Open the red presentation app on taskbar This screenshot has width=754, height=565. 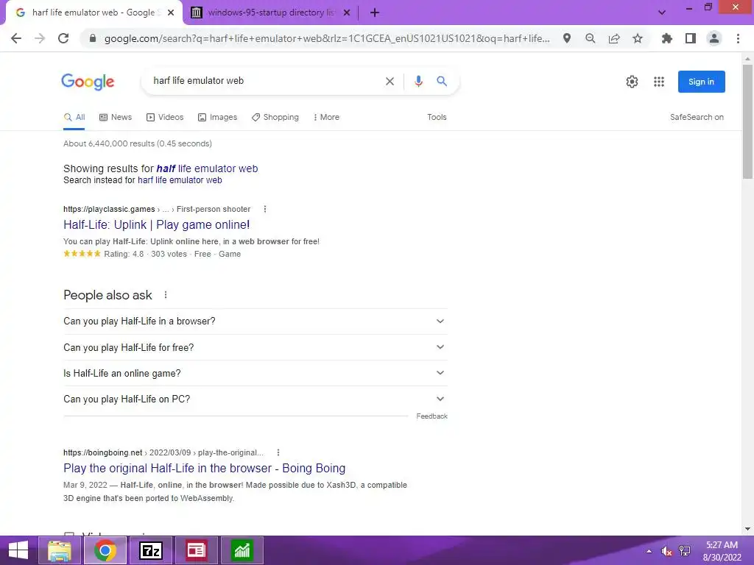(196, 550)
